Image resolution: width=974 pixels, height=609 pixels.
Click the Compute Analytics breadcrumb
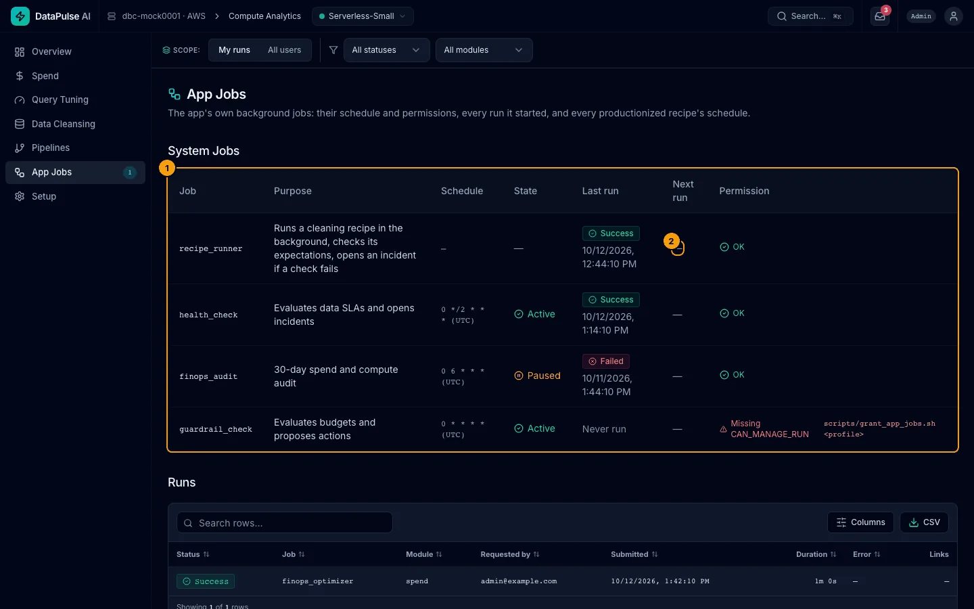(264, 16)
